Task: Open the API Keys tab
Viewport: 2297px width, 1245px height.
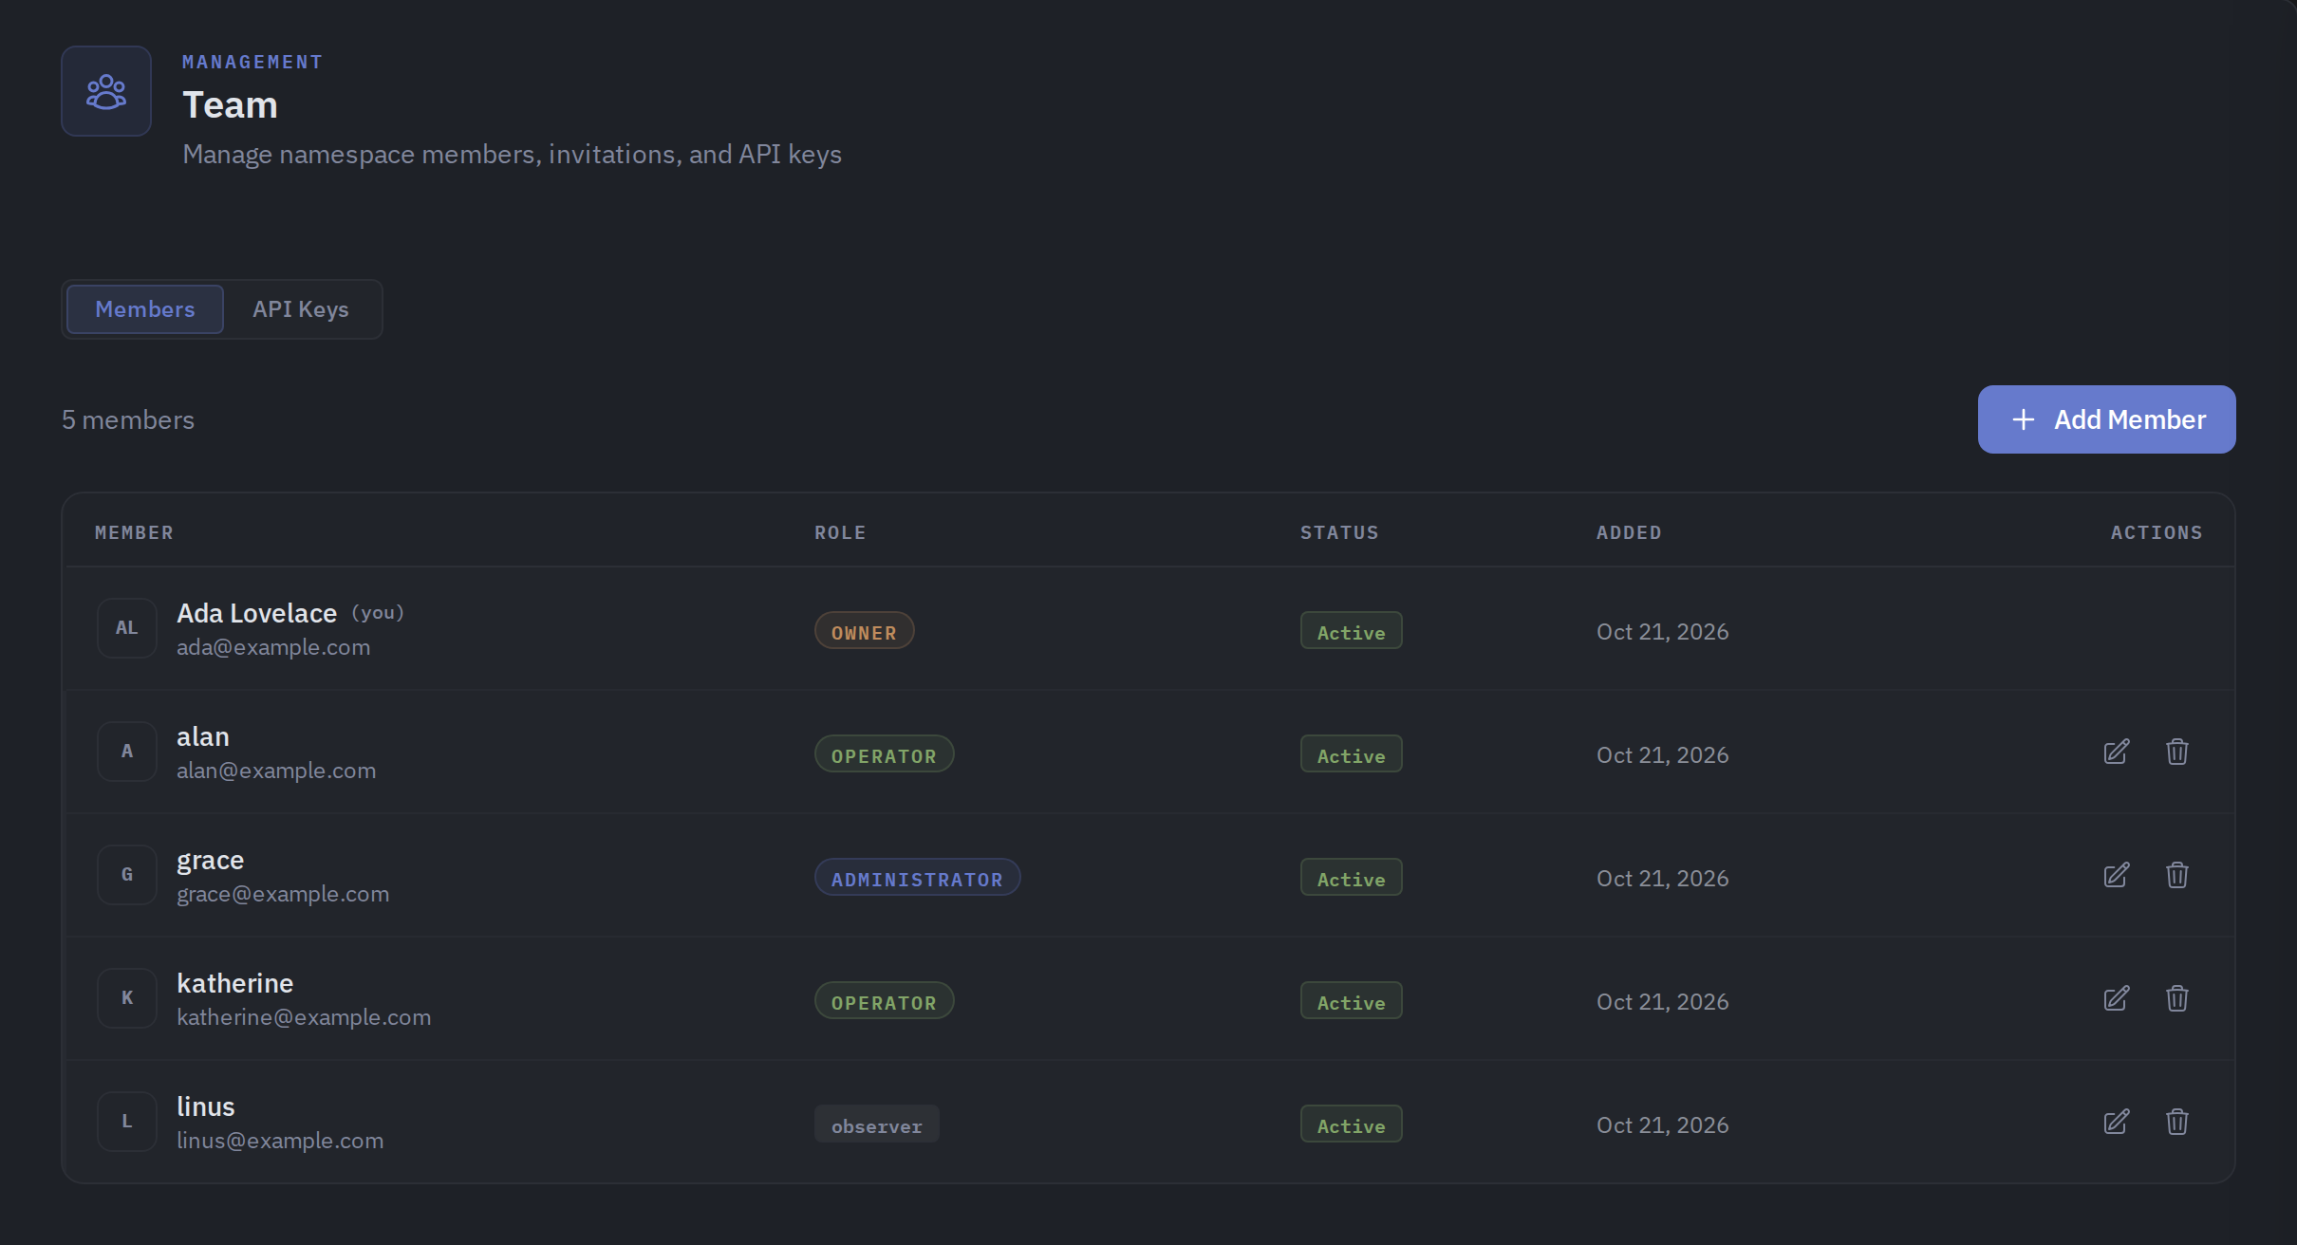Action: click(x=301, y=309)
